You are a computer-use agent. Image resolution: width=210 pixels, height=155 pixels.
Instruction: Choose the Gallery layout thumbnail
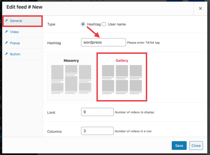[122, 77]
